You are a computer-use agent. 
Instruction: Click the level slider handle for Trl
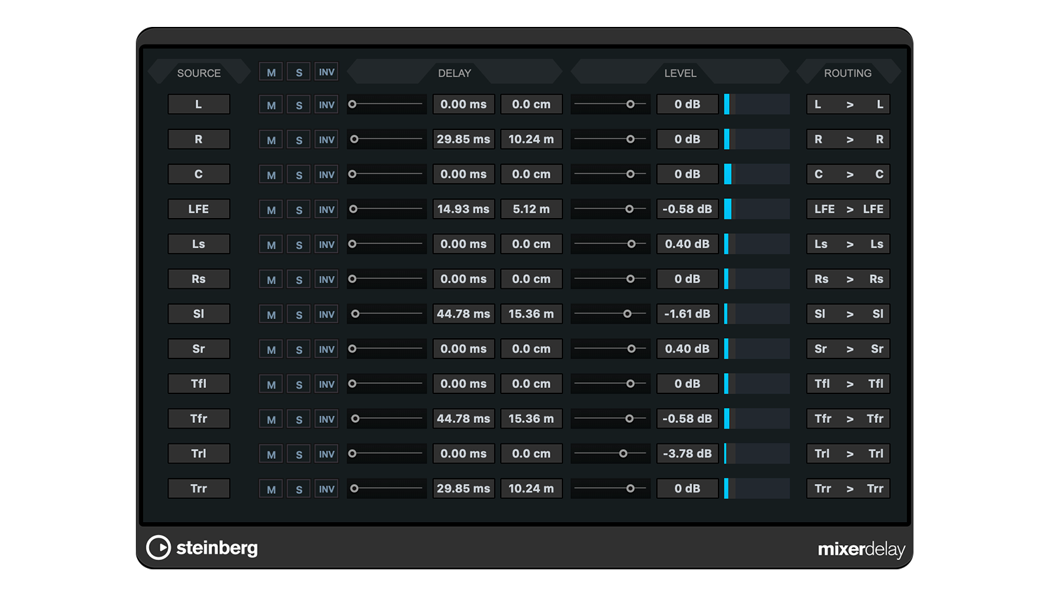(623, 454)
